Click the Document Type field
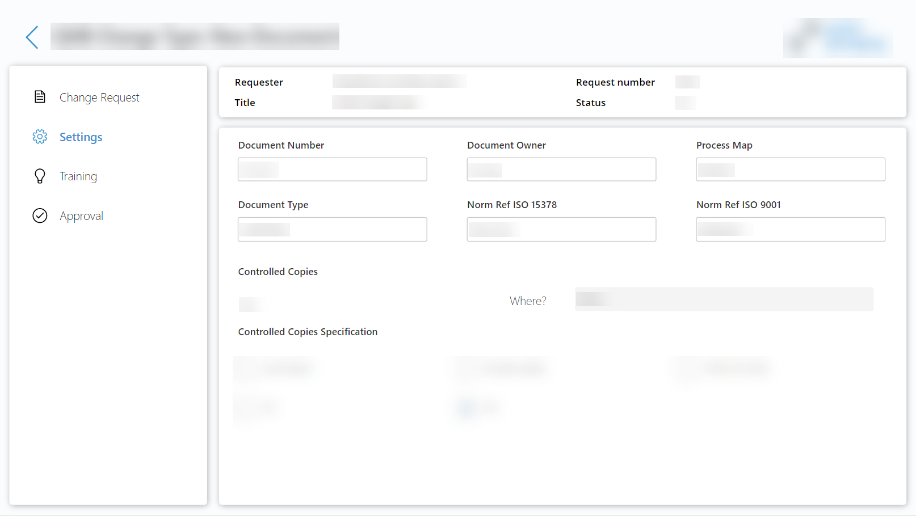Image resolution: width=916 pixels, height=516 pixels. click(x=333, y=230)
